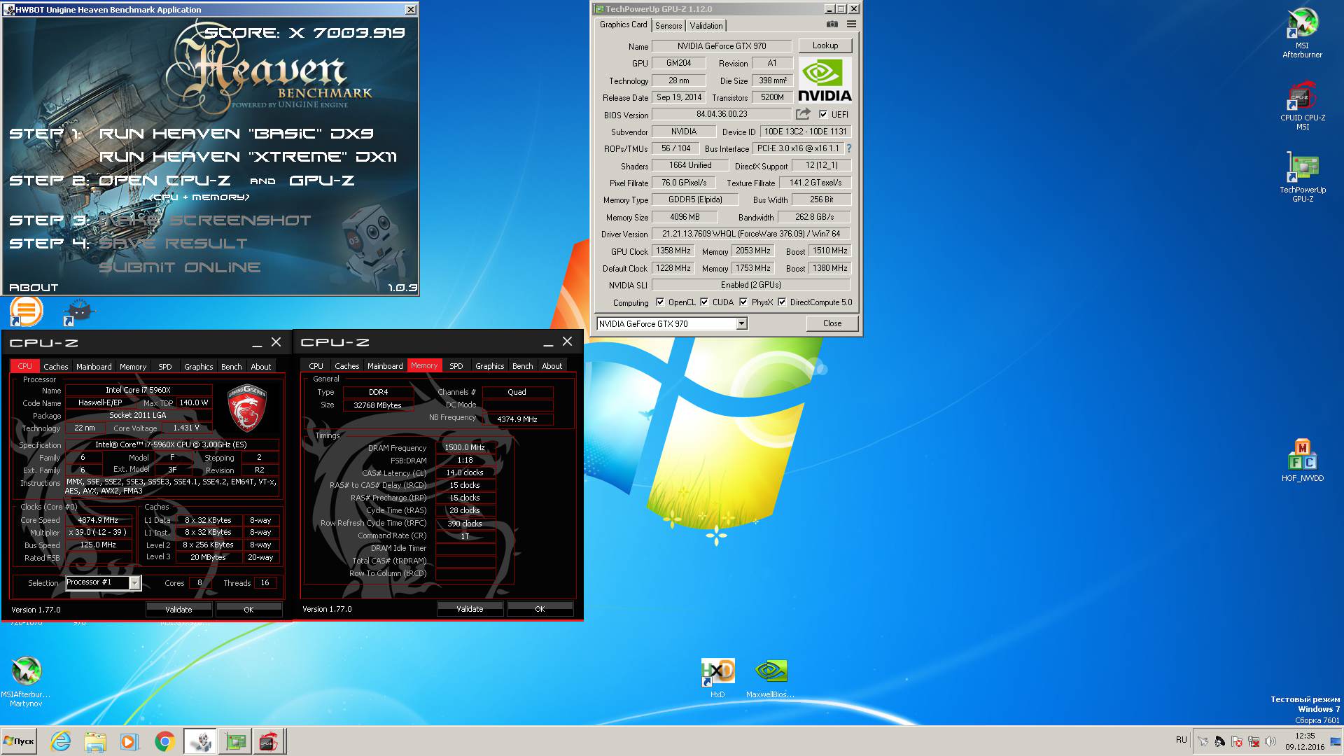Click Validate in right CPU-Z window
Image resolution: width=1344 pixels, height=756 pixels.
pyautogui.click(x=470, y=609)
